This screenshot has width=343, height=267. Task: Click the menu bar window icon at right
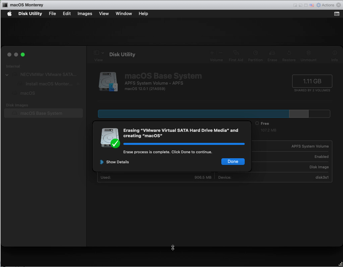pyautogui.click(x=337, y=14)
